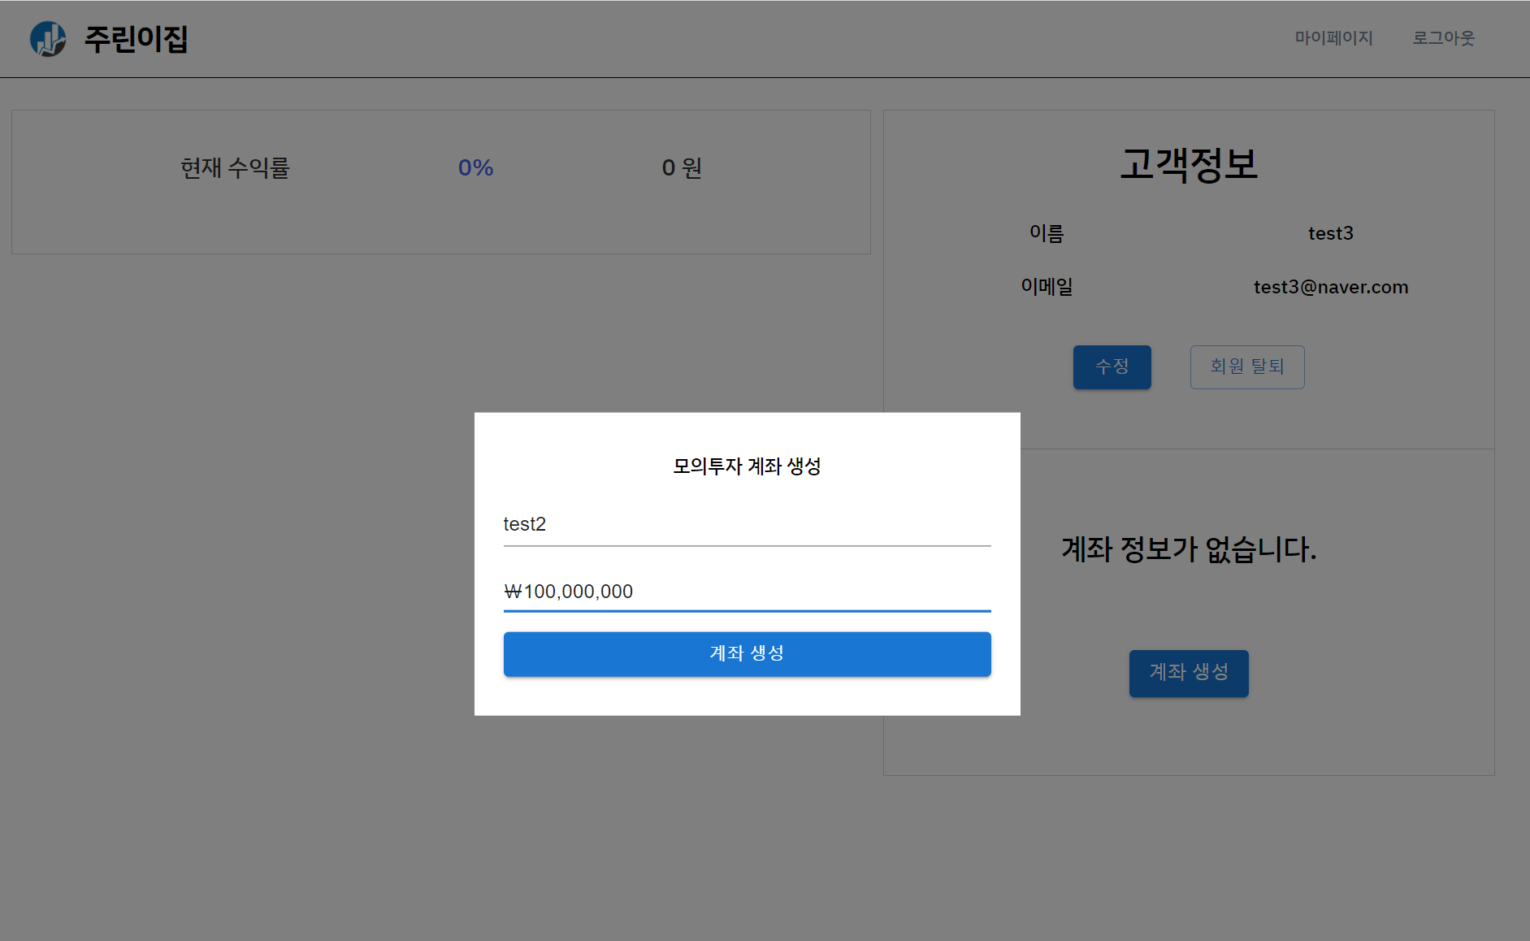Open 마이페이지 from the top navigation
This screenshot has width=1530, height=941.
point(1333,37)
